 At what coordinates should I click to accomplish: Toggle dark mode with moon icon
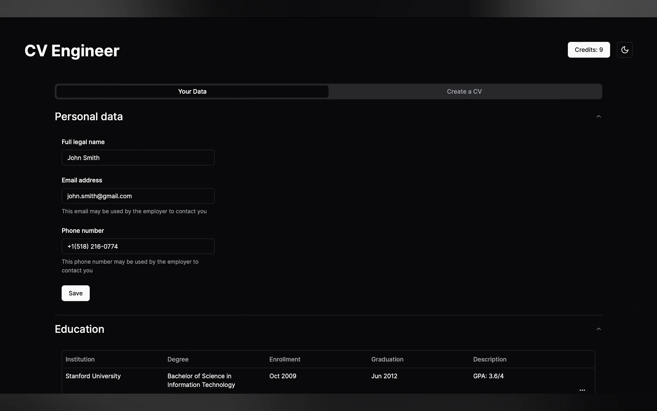click(x=624, y=50)
